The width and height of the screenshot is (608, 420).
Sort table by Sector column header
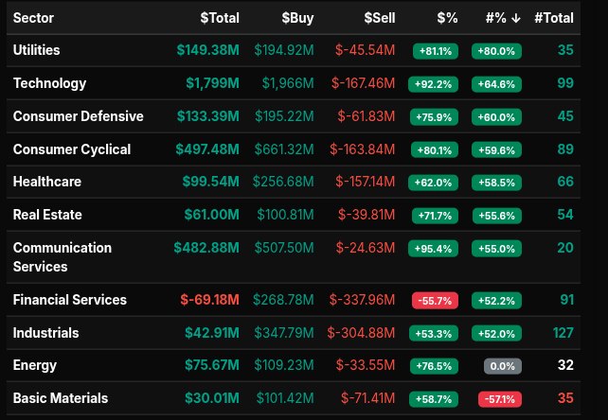33,18
